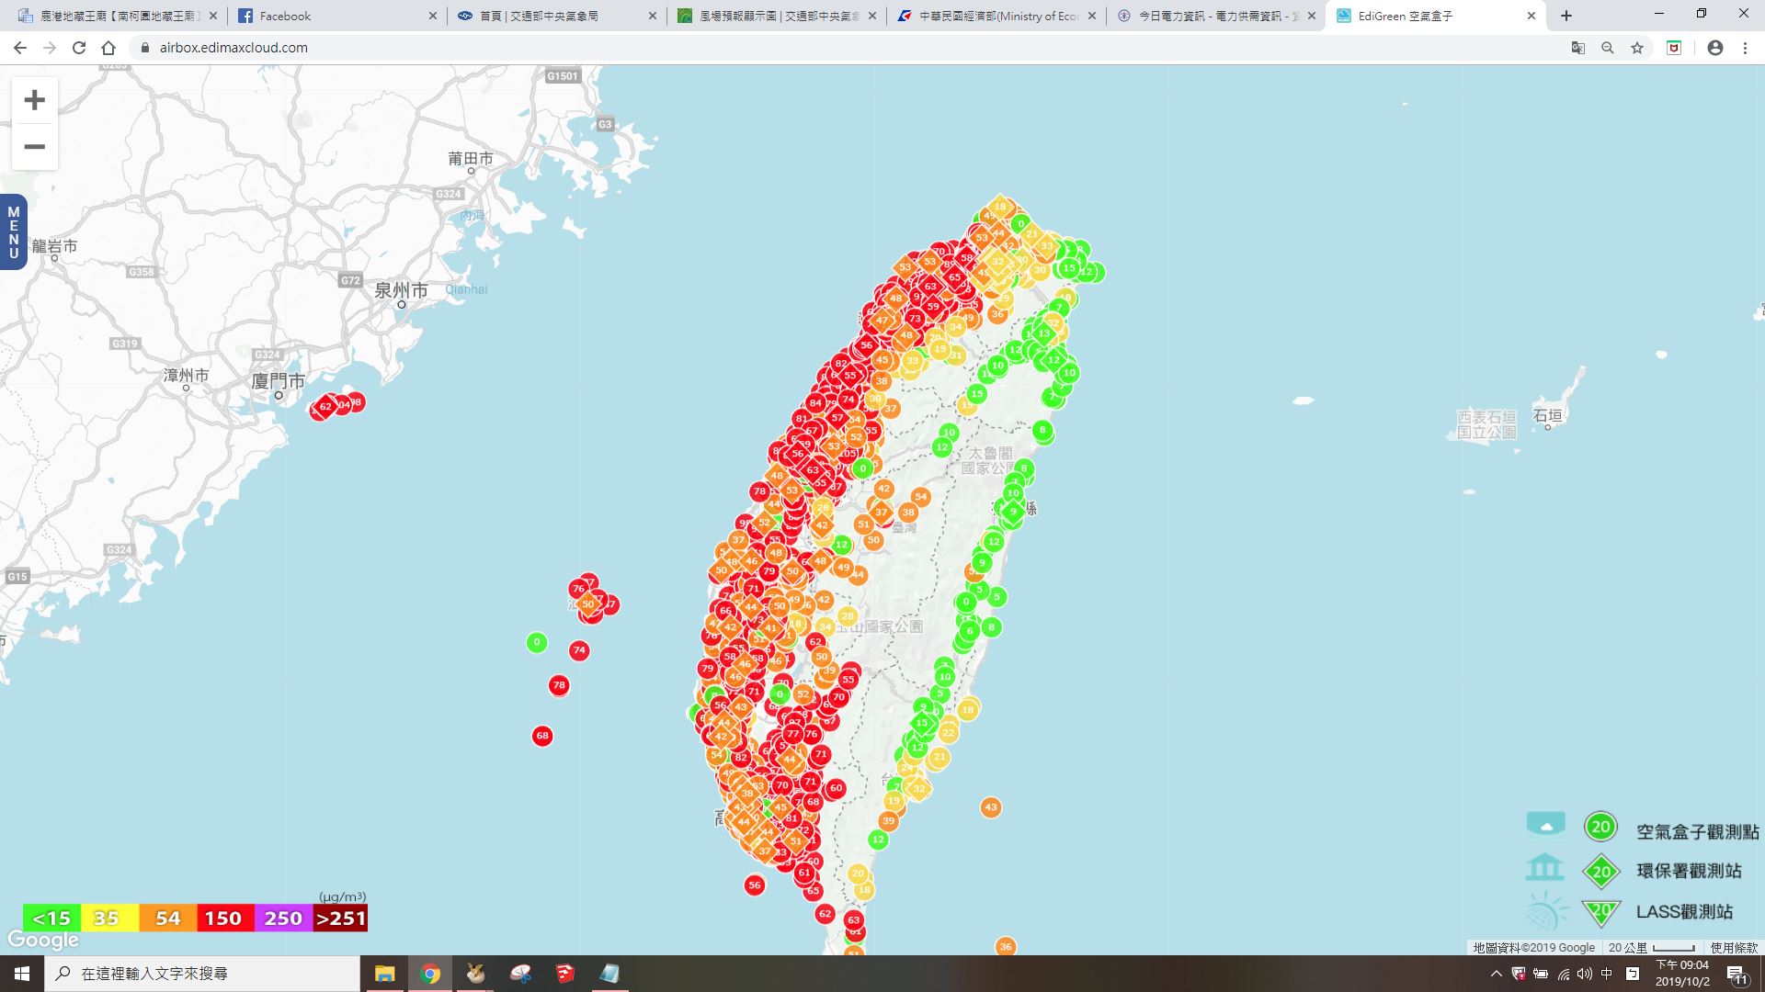Screen dimensions: 1765x992
Task: Expand the hidden system tray icons chevron
Action: point(1497,974)
